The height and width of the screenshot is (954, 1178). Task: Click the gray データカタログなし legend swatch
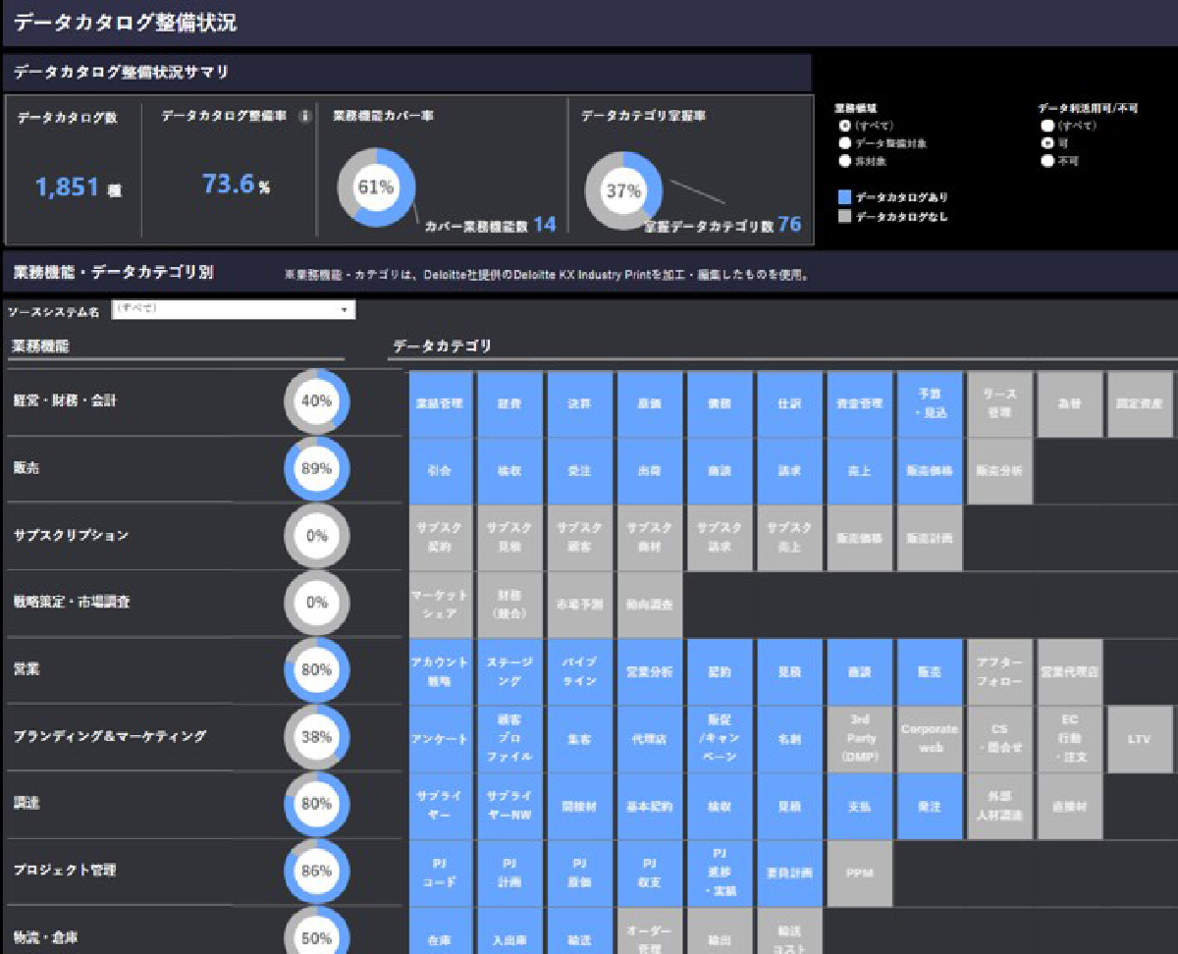(844, 217)
